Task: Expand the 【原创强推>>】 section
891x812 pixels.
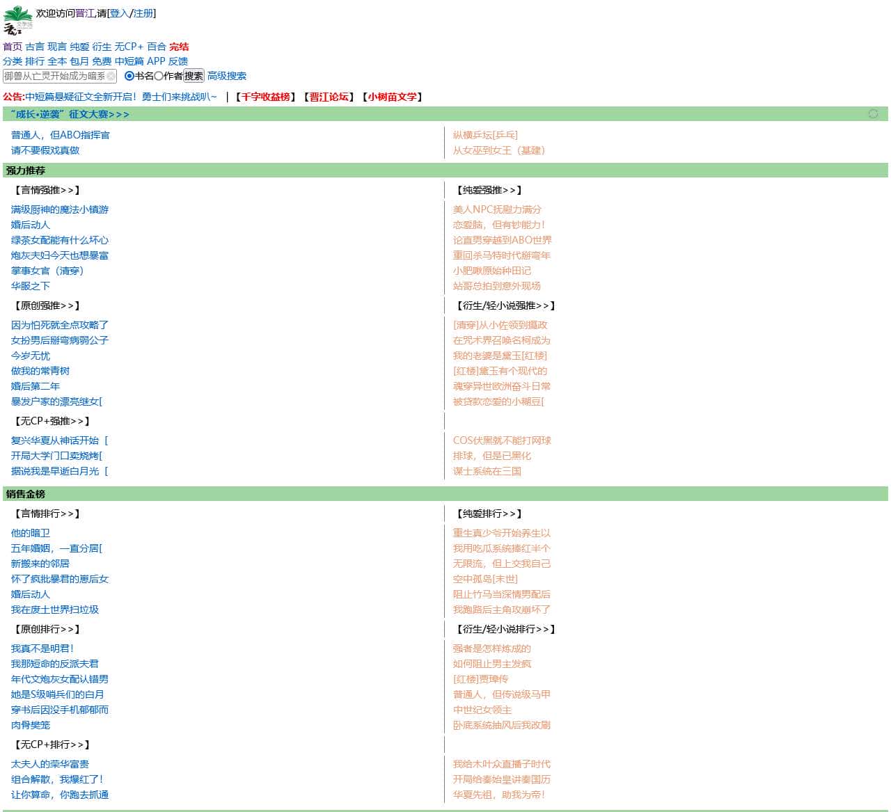Action: 47,305
